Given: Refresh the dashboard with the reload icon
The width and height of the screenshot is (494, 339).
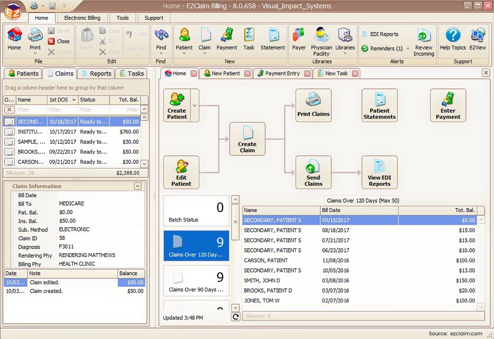Looking at the screenshot, I should point(235,317).
